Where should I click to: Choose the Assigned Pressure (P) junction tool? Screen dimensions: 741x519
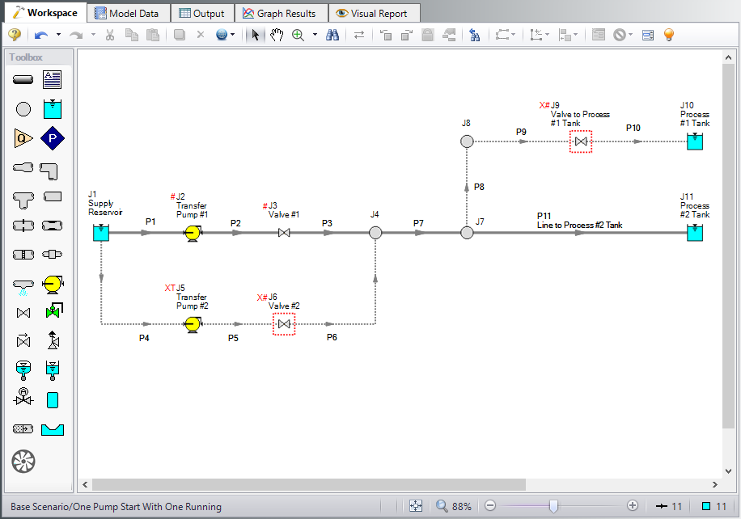(x=53, y=138)
